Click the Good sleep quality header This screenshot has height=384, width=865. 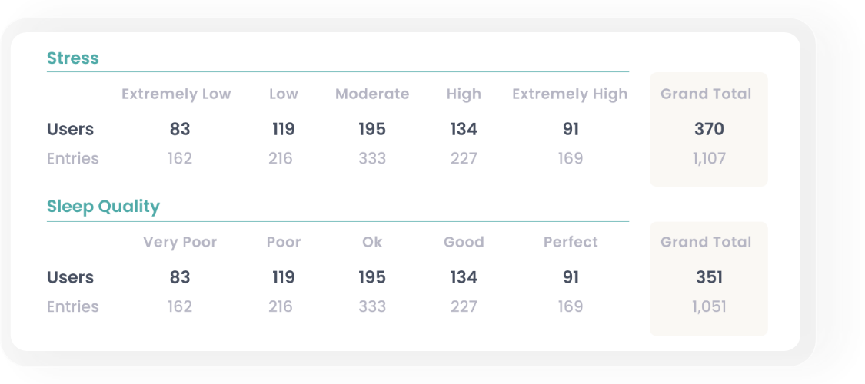[x=464, y=243]
